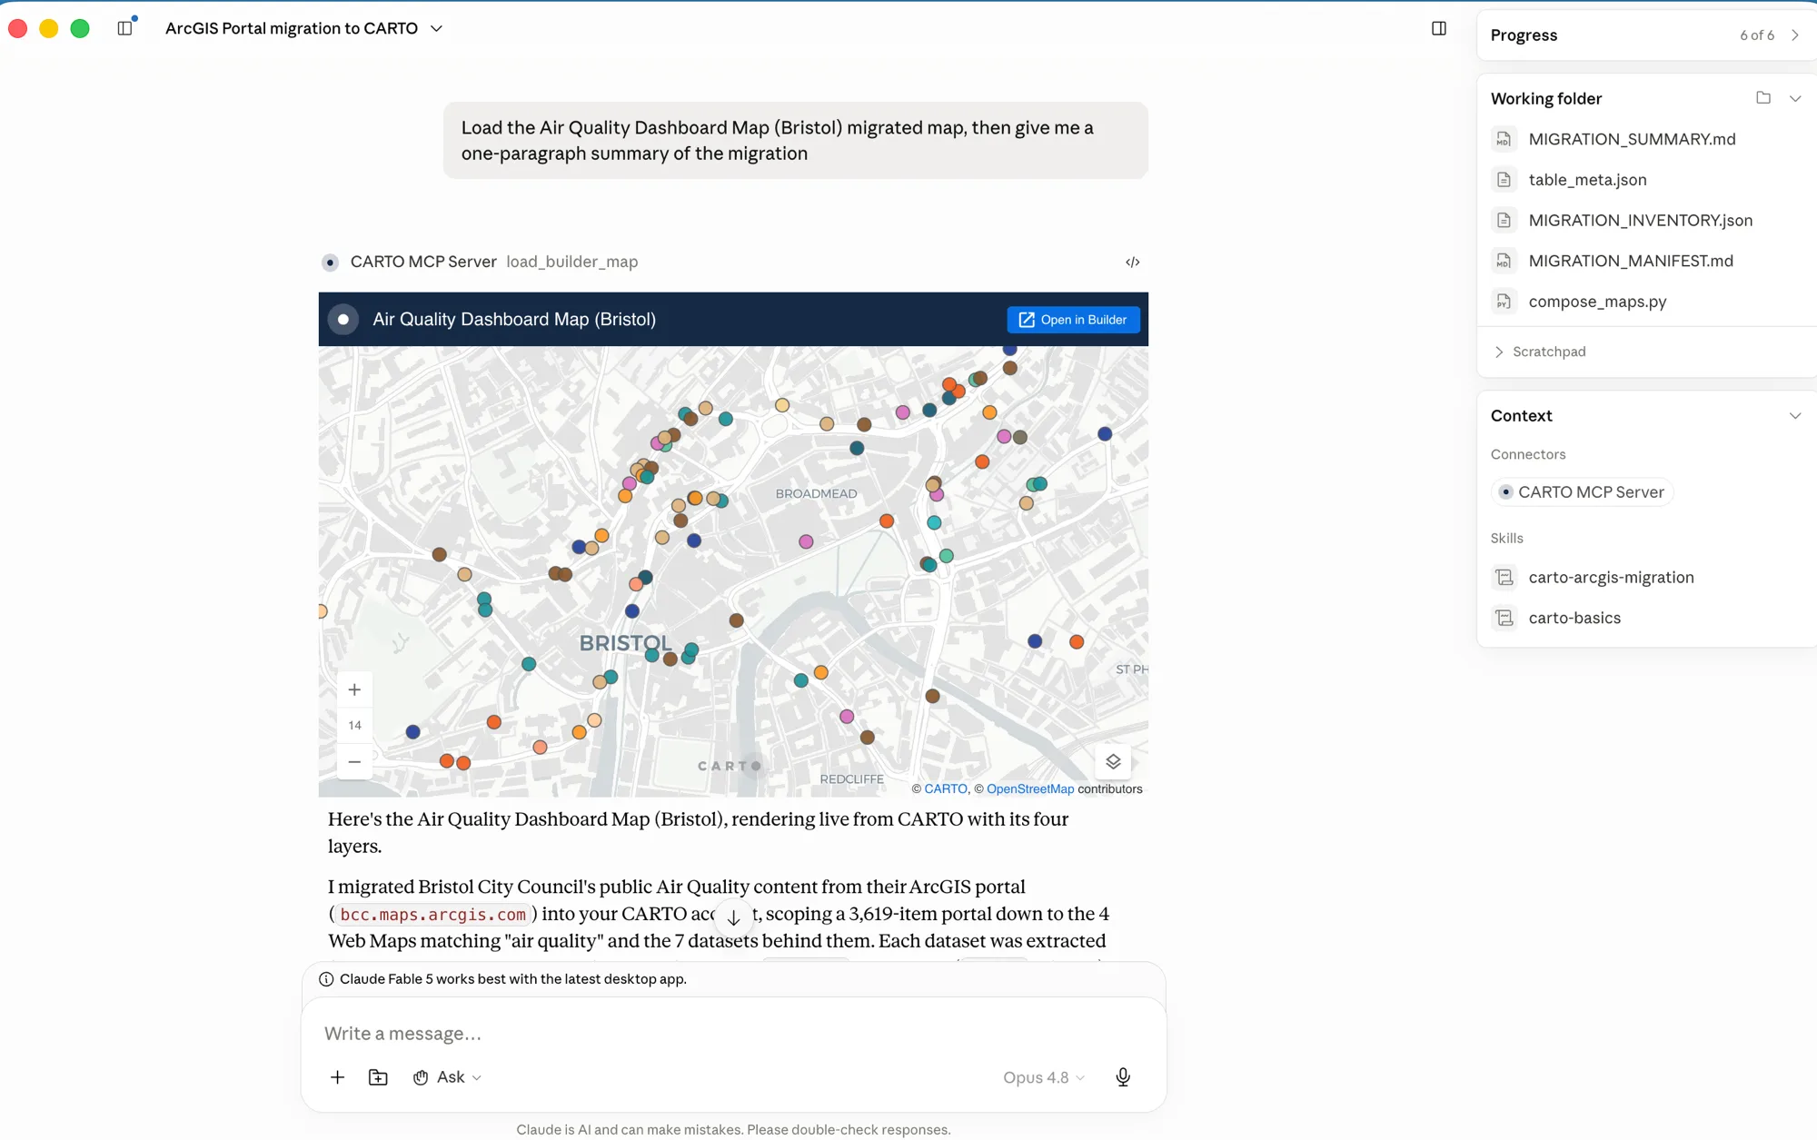Click the red close window button
The width and height of the screenshot is (1817, 1140).
pyautogui.click(x=17, y=28)
